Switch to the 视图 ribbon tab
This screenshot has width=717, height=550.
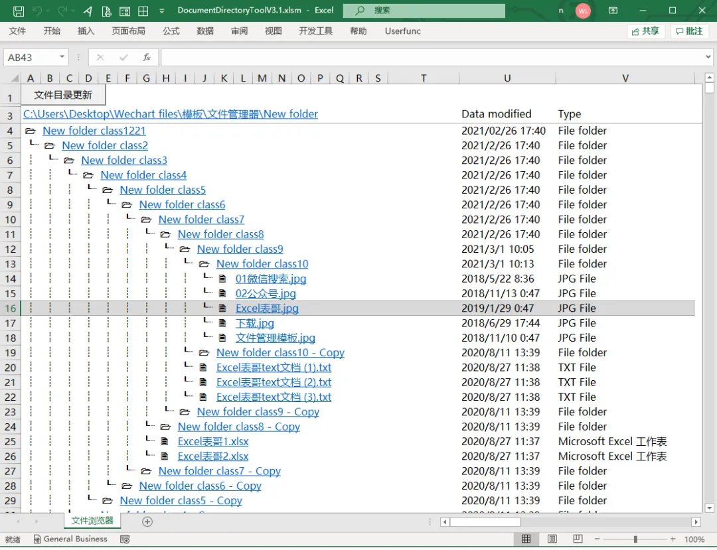click(x=274, y=31)
